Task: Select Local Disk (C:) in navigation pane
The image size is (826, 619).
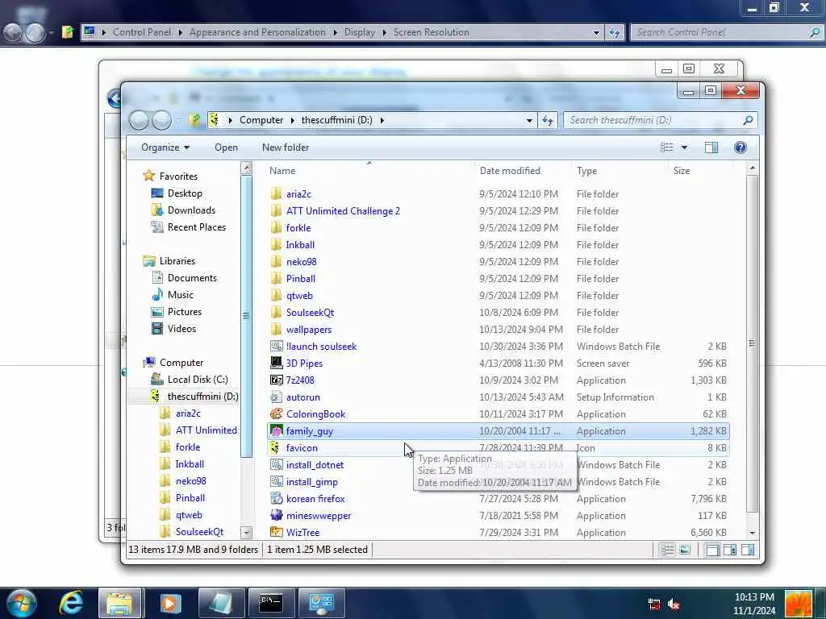Action: pos(197,380)
